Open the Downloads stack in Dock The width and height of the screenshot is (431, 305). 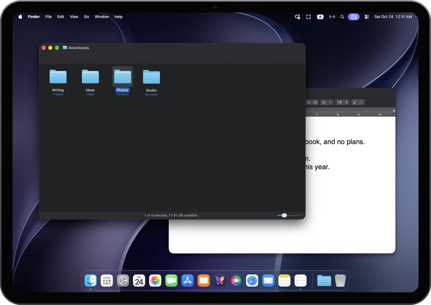tap(324, 280)
